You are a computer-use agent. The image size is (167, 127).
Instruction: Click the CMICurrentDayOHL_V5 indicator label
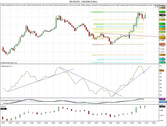[x=13, y=5]
